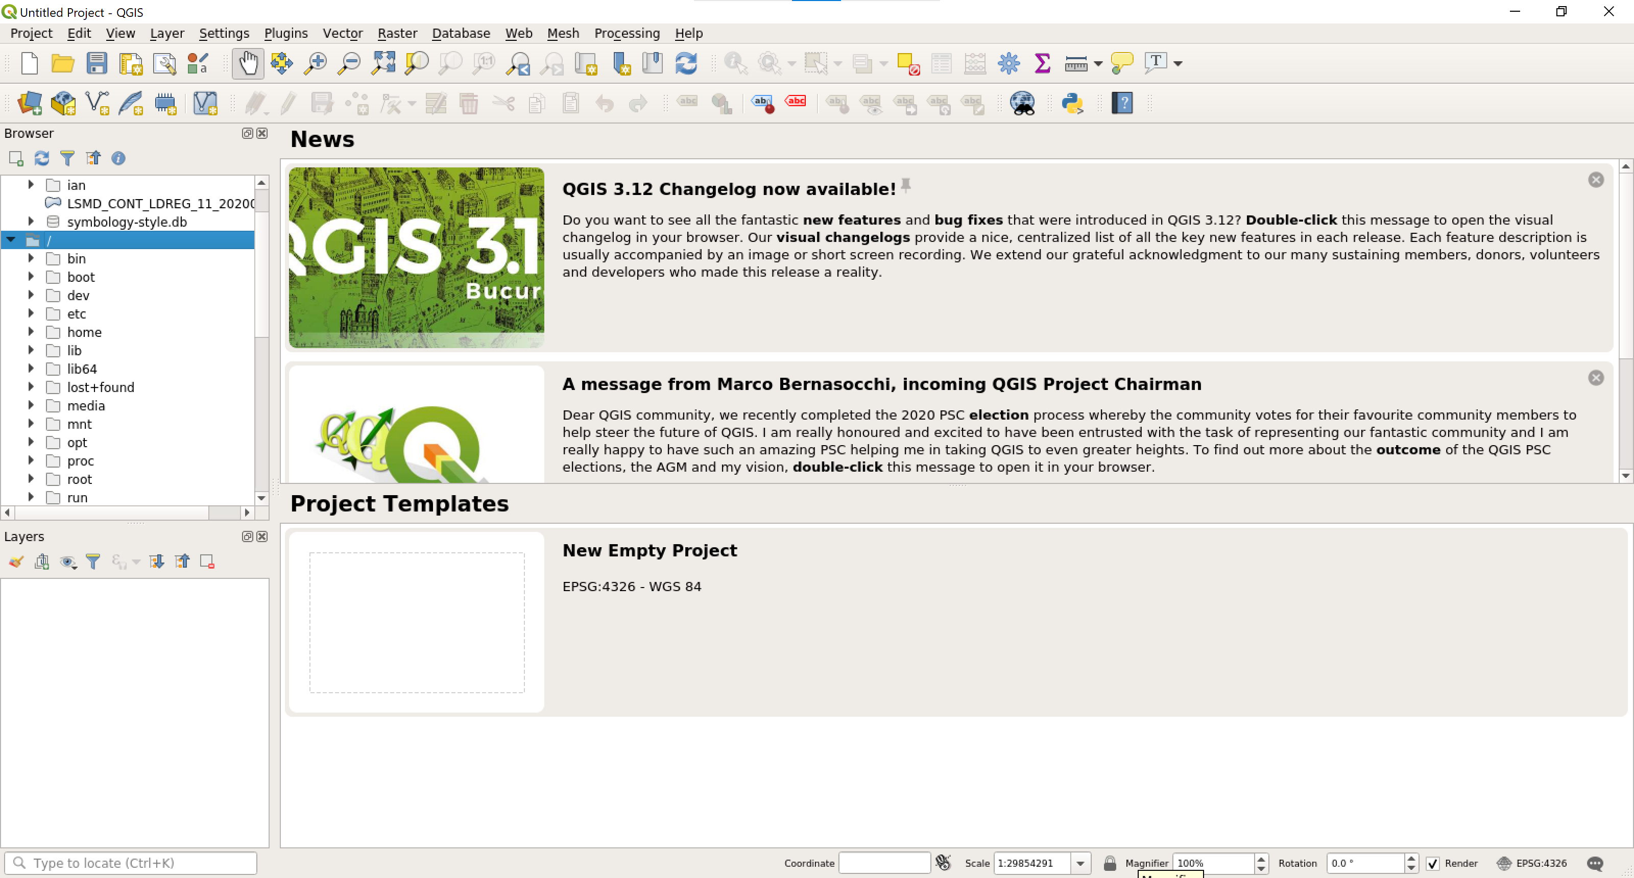
Task: Open the Statistical Summary sigma icon
Action: [x=1042, y=63]
